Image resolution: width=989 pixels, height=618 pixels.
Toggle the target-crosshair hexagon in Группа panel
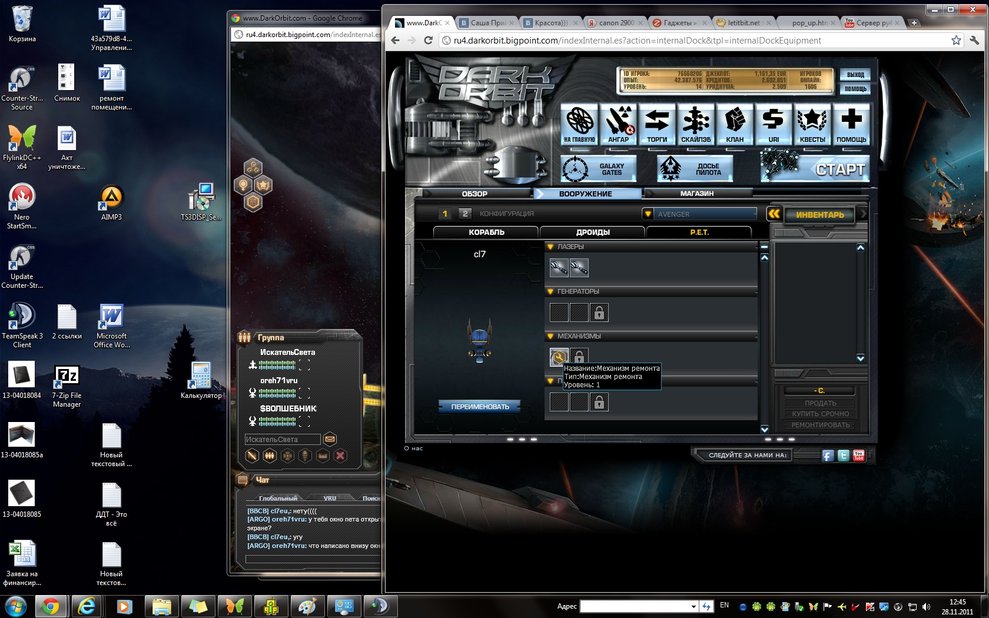[x=287, y=456]
